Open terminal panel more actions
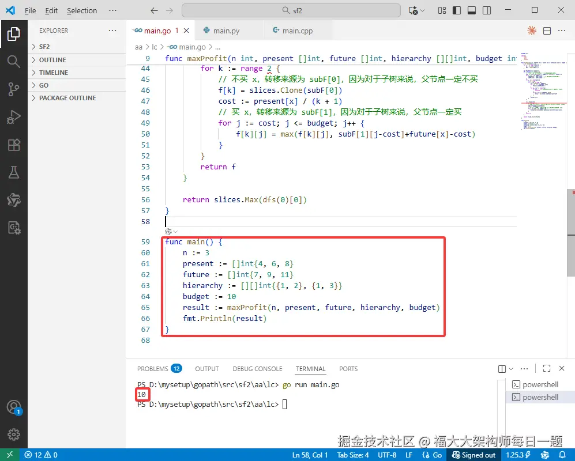This screenshot has height=461, width=575. point(524,369)
